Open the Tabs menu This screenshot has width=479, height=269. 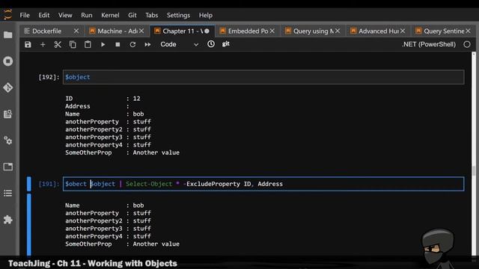point(151,15)
